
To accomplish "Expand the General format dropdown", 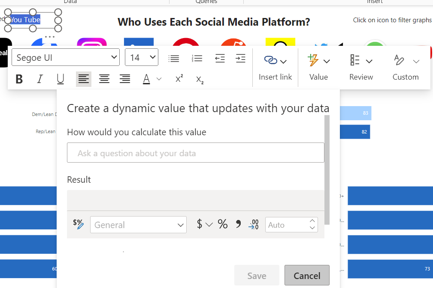I will tap(138, 225).
